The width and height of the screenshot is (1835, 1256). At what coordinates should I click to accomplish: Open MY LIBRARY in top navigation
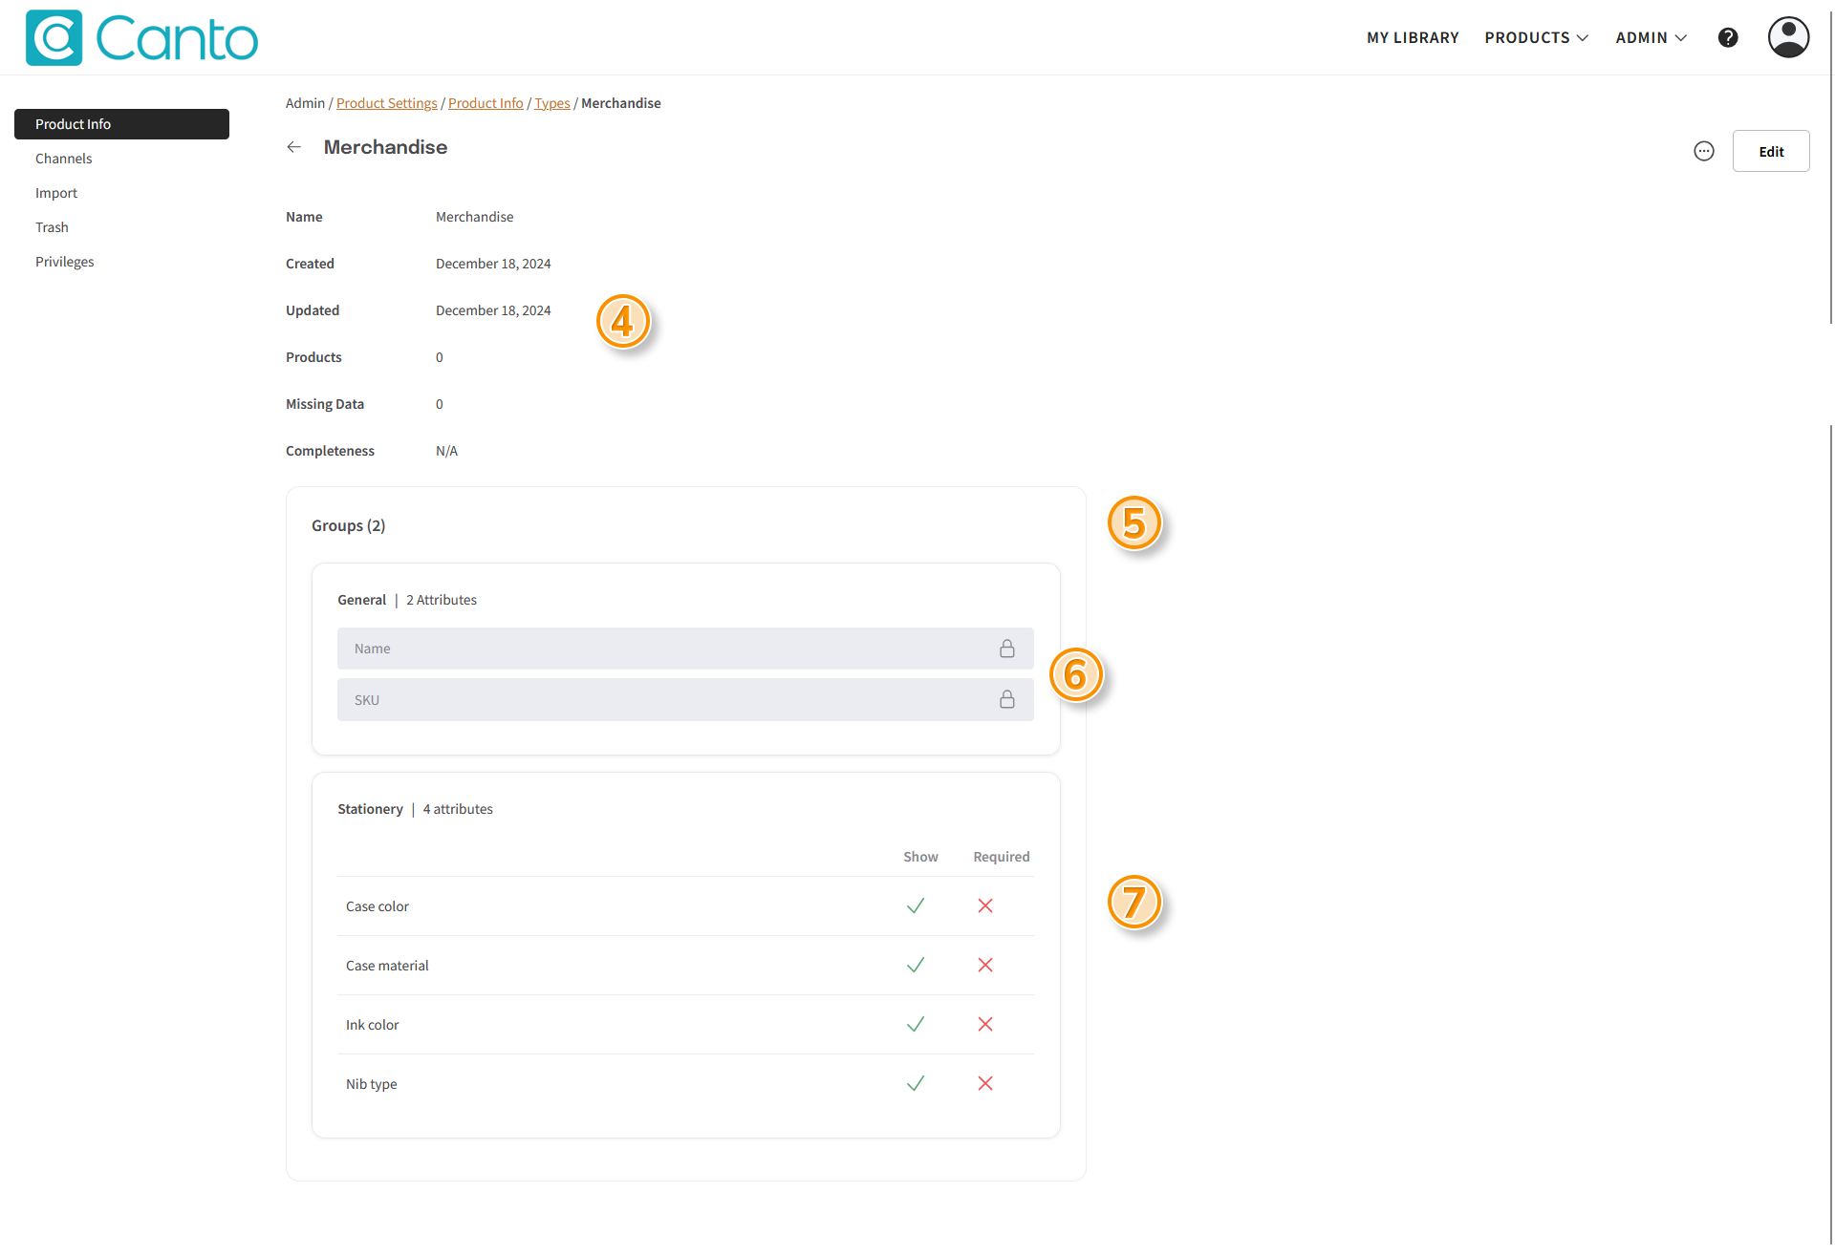point(1412,38)
